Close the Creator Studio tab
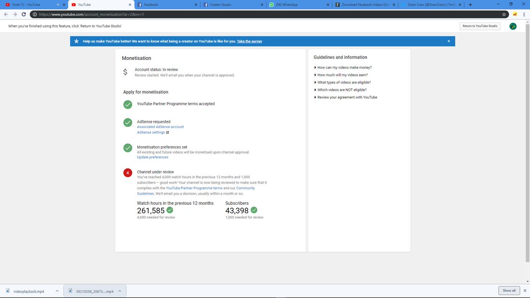Screen dimensions: 530x298 coord(261,4)
